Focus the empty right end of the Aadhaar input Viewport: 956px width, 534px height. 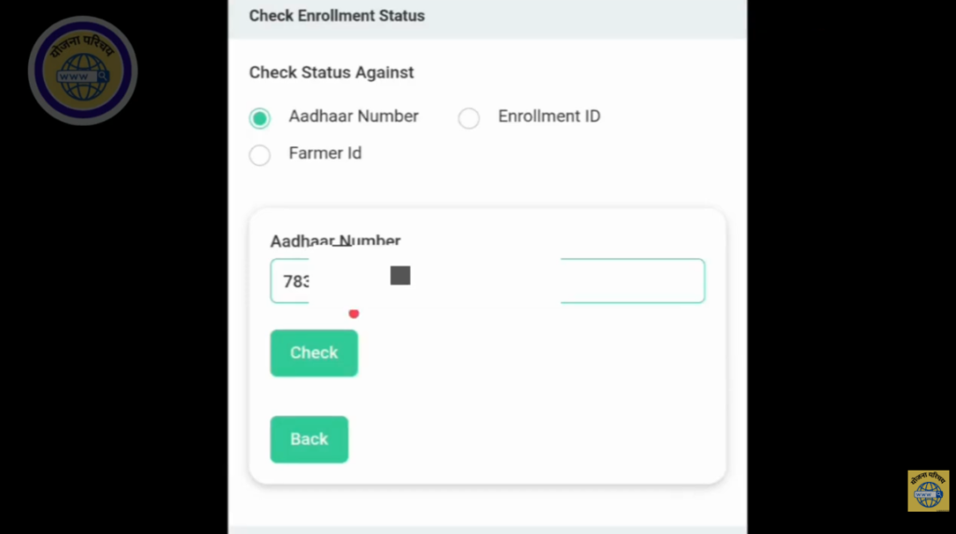(635, 281)
